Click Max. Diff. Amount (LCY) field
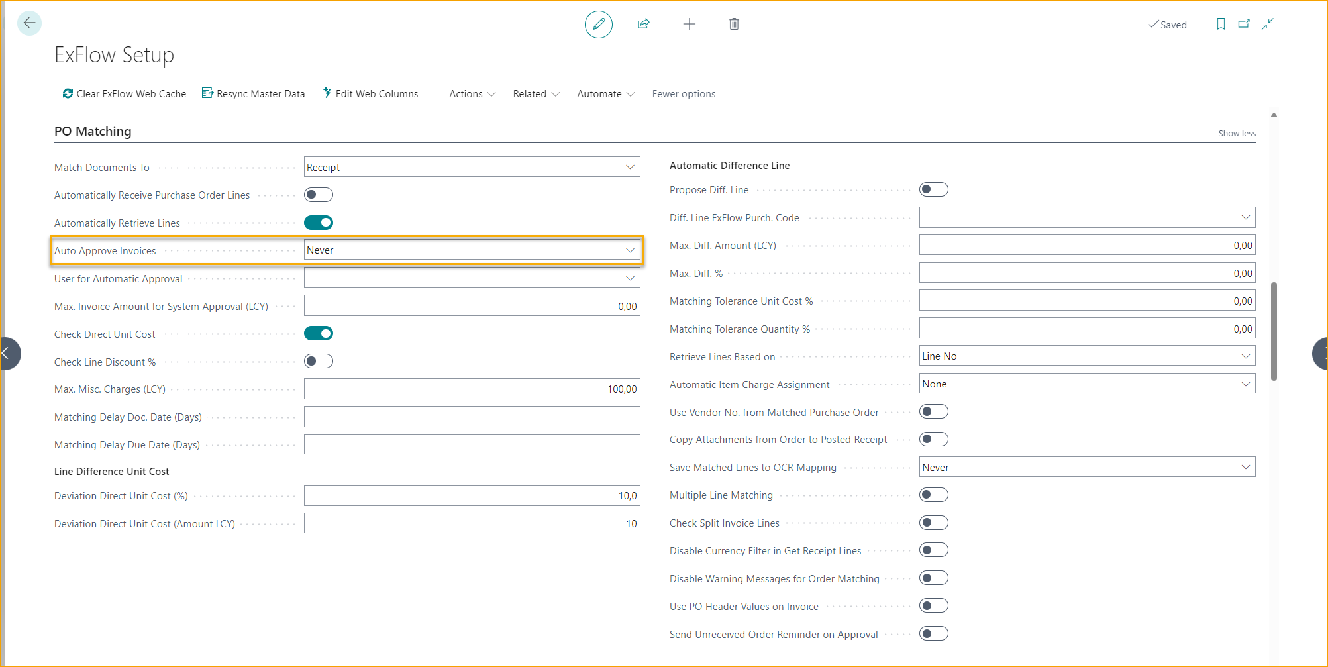Screen dimensions: 1328x667 pyautogui.click(x=1088, y=245)
